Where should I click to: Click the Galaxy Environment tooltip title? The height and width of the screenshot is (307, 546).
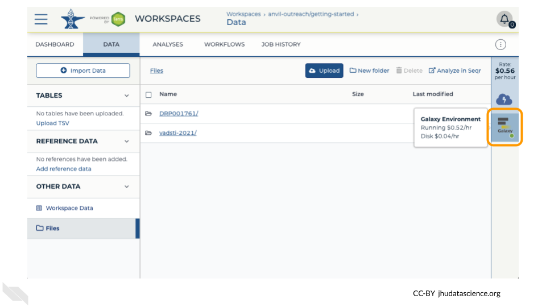point(450,119)
